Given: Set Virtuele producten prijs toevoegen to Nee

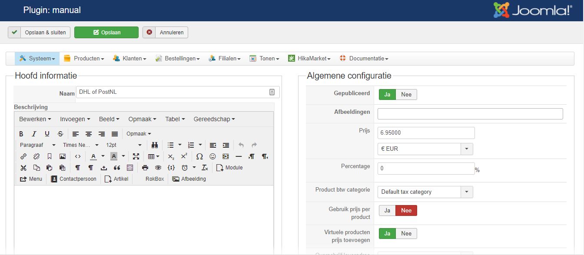Looking at the screenshot, I should (406, 234).
